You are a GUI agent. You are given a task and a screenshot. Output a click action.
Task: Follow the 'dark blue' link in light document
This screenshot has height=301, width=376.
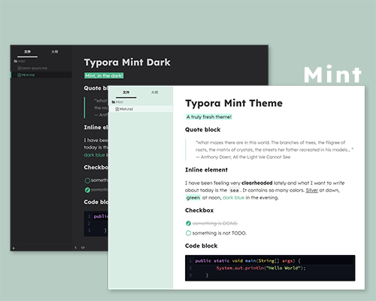[x=233, y=198]
